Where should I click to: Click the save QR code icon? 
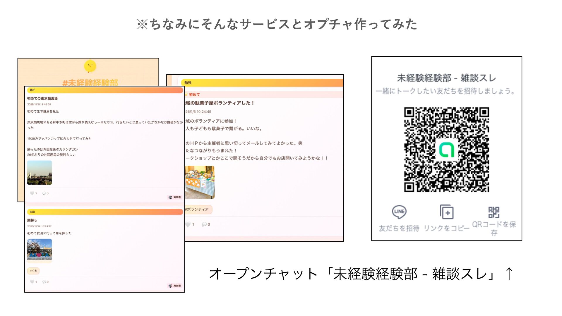(x=494, y=212)
